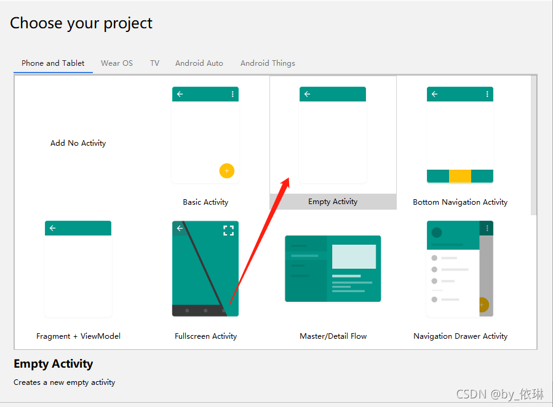The width and height of the screenshot is (553, 407).
Task: Select the Basic Activity template thumbnail
Action: coord(205,135)
